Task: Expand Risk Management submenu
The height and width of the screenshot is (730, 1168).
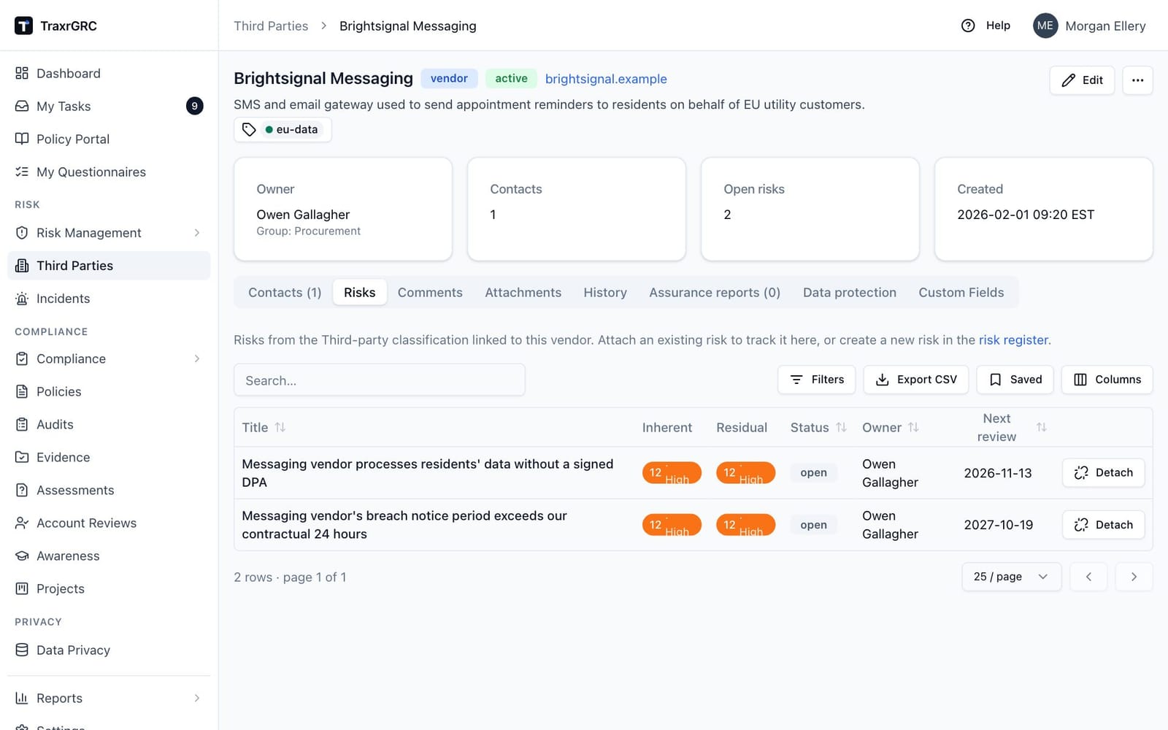Action: click(x=197, y=233)
